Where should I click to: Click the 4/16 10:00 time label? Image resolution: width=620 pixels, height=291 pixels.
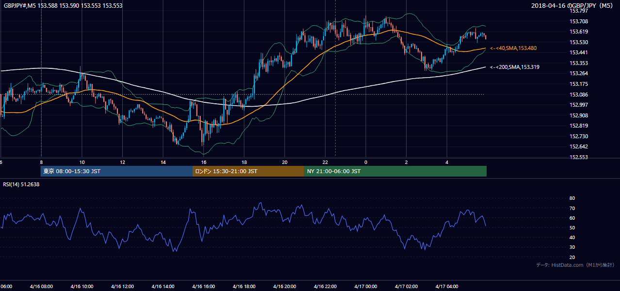(x=82, y=287)
